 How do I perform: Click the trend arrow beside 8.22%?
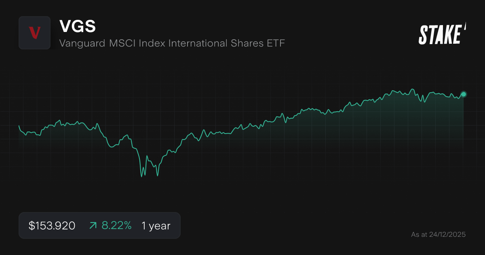(x=92, y=225)
